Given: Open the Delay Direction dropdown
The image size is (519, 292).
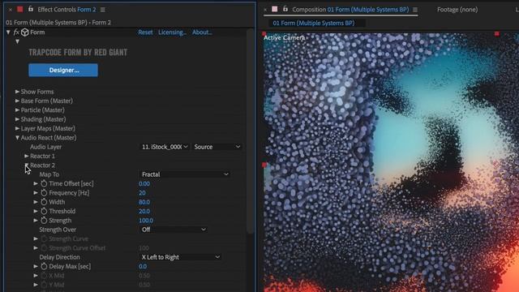Looking at the screenshot, I should click(180, 257).
